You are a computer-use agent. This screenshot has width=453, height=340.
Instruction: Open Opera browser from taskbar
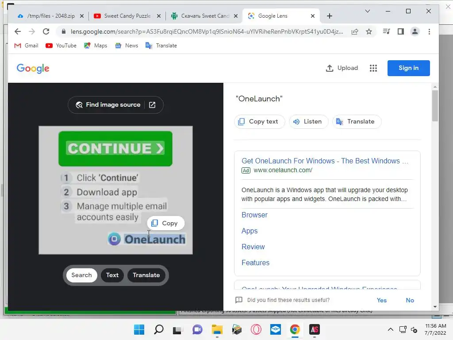pyautogui.click(x=256, y=329)
